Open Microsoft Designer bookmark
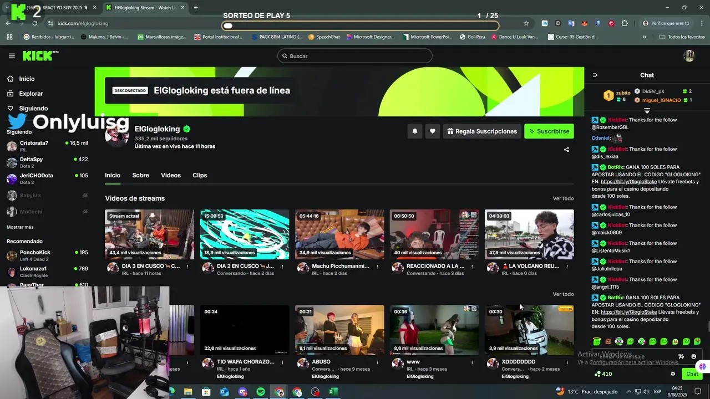 [x=370, y=37]
